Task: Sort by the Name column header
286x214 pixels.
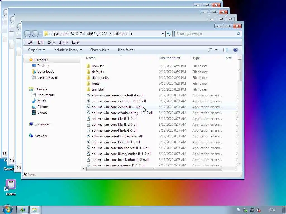Action: 120,58
